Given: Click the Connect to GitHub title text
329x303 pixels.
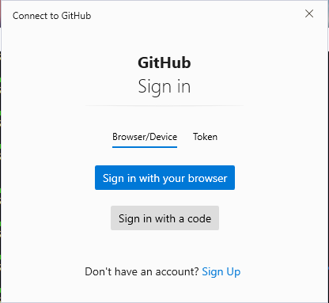Looking at the screenshot, I should coord(52,16).
